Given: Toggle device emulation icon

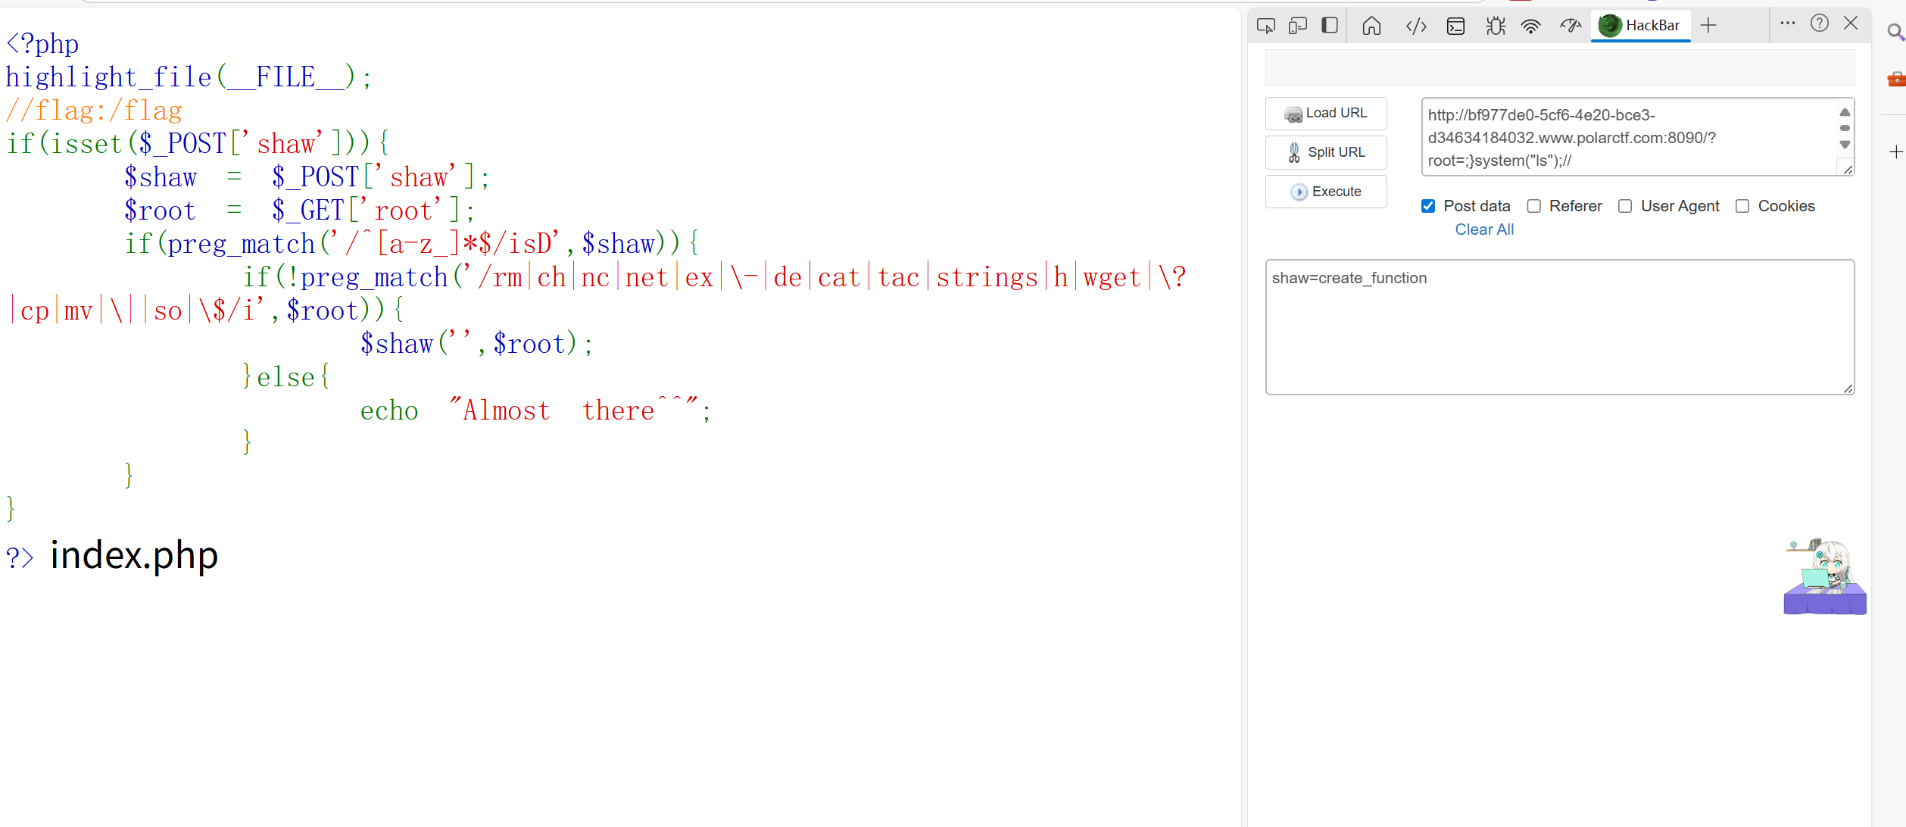Looking at the screenshot, I should pos(1298,26).
